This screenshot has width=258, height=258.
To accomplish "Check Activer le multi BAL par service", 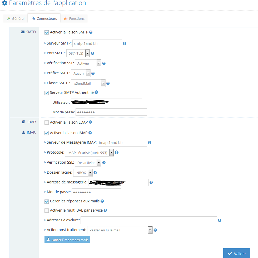I will [47, 211].
